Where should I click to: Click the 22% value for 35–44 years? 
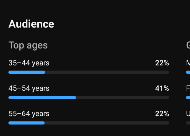click(162, 63)
